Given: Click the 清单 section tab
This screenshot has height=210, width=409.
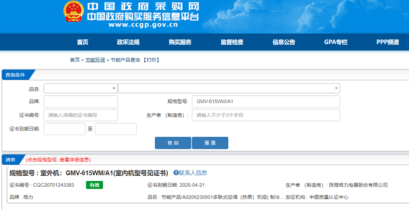Looking at the screenshot, I should click(12, 160).
